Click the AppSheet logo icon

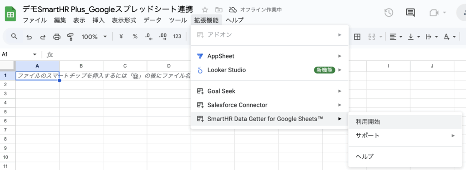point(200,56)
